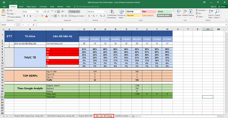Open Find & Select magnifier menu
Viewport: 228px width, 118px height.
point(217,14)
